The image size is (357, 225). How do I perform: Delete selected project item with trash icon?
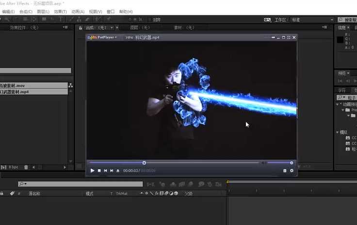point(26,167)
